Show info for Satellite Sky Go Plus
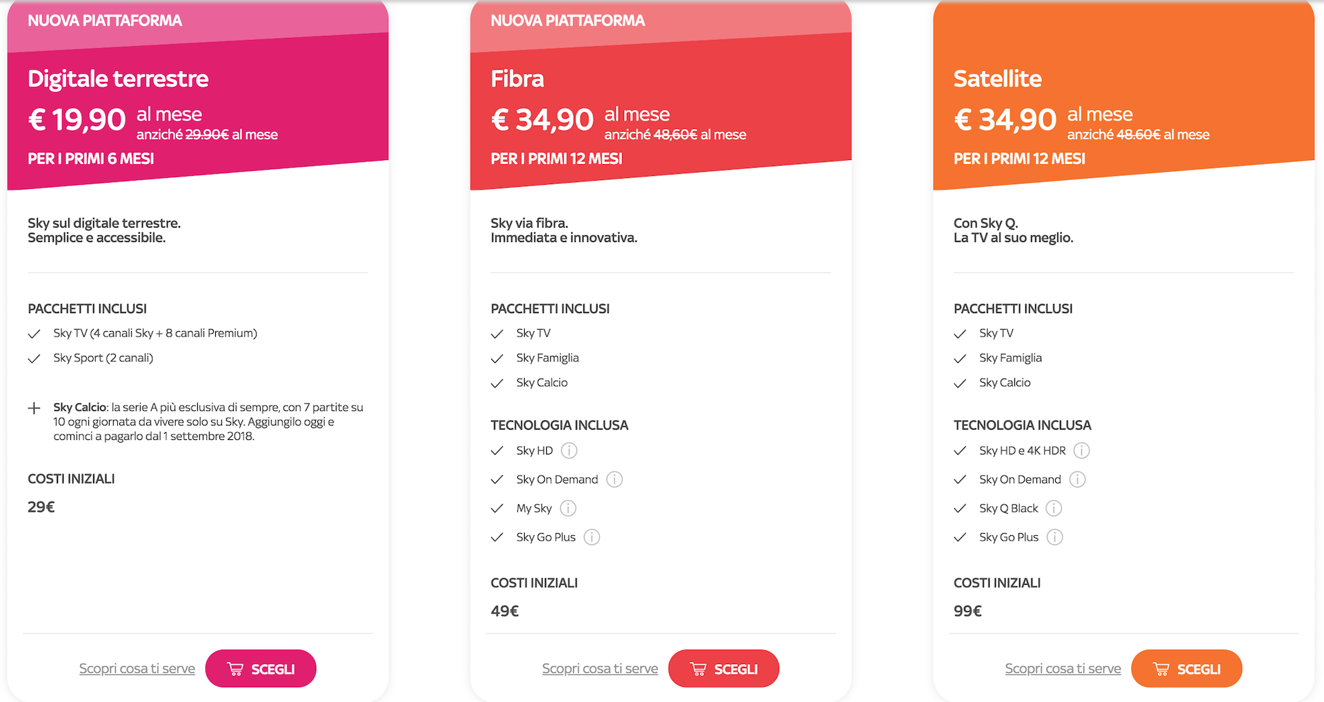 tap(1055, 537)
